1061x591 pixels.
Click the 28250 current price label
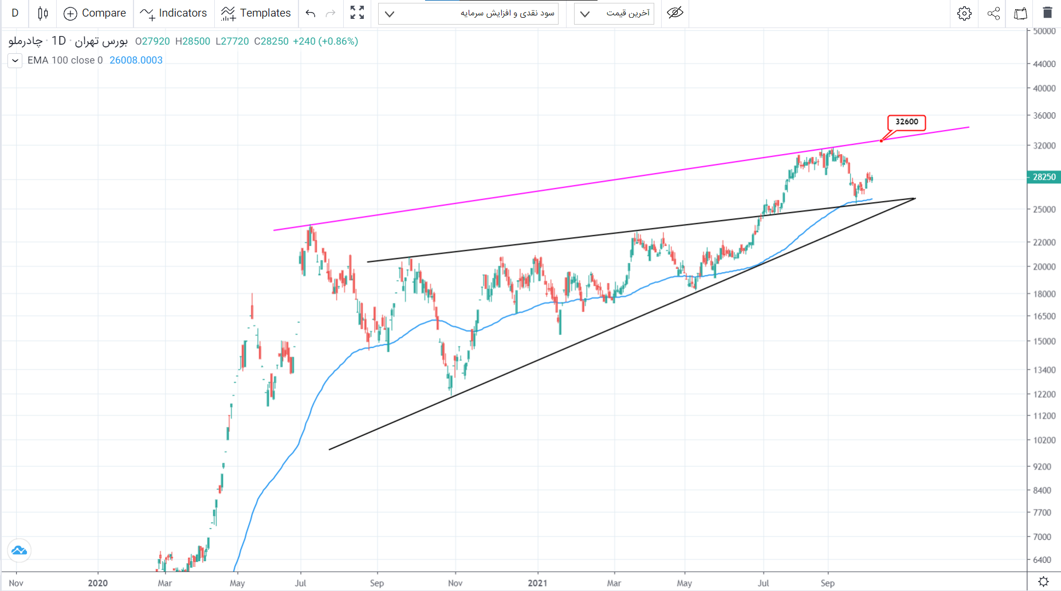point(1044,177)
